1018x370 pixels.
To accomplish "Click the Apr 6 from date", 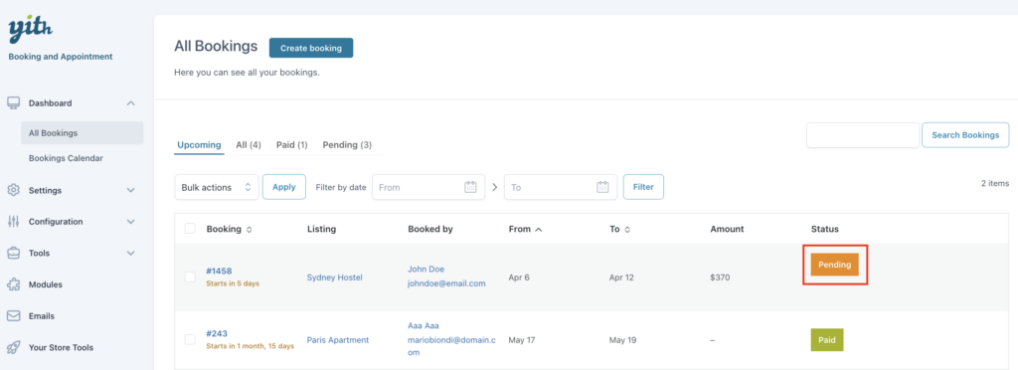I will click(519, 277).
